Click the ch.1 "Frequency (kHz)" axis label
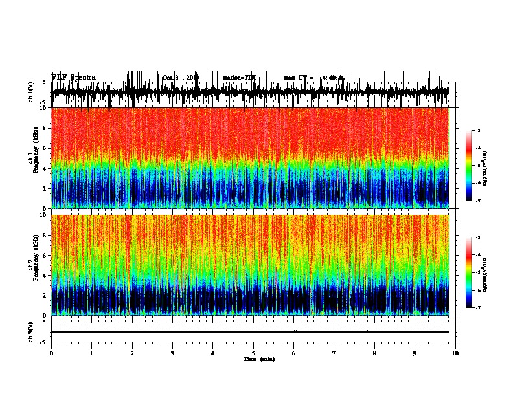Image resolution: width=513 pixels, height=396 pixels. pos(36,150)
